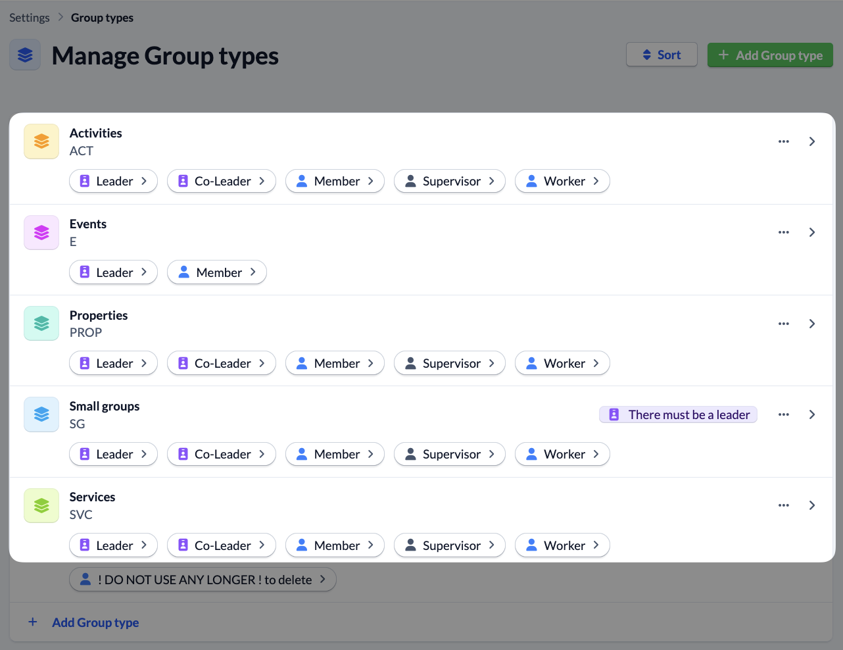This screenshot has width=843, height=650.
Task: Open the Member role under Events
Action: [217, 272]
